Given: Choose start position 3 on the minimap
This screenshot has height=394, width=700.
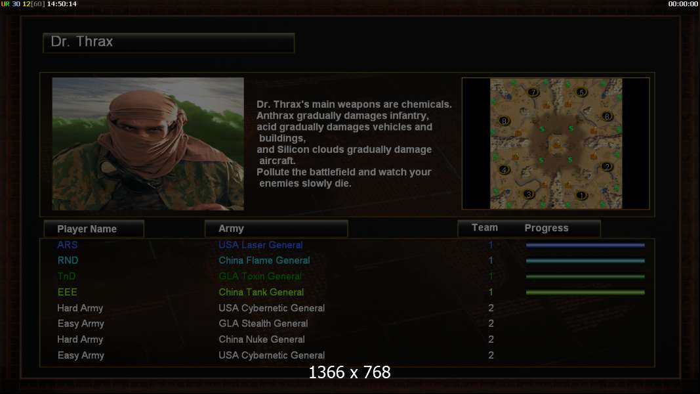Looking at the screenshot, I should pos(529,194).
